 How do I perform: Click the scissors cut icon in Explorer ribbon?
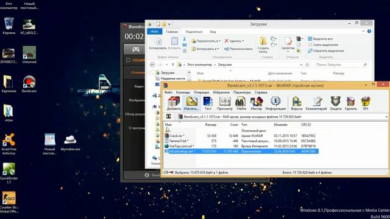pos(185,39)
